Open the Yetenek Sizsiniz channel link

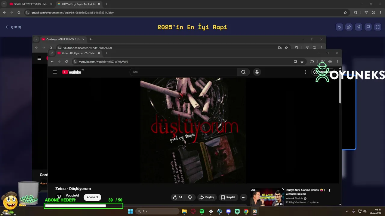pos(294,198)
